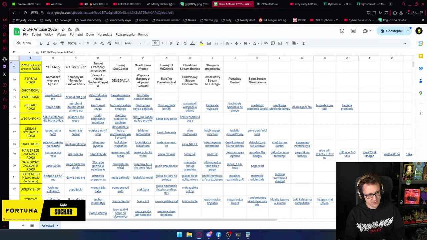
Task: Reload the page in the browser
Action: [x=25, y=13]
